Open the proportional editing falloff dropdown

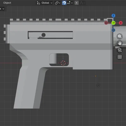pos(82,3)
